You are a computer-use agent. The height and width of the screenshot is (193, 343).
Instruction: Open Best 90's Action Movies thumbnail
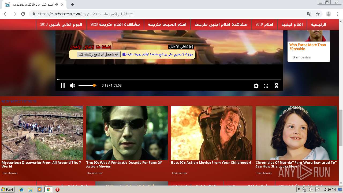212,133
